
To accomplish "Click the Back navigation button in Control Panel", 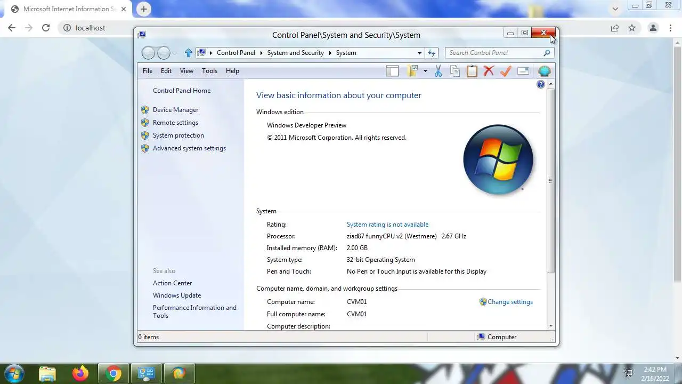I will pyautogui.click(x=148, y=53).
